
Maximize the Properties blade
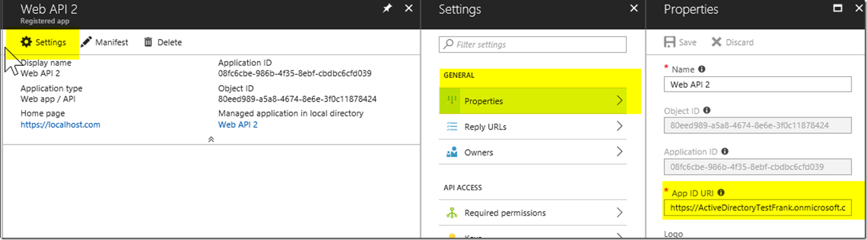pyautogui.click(x=838, y=9)
